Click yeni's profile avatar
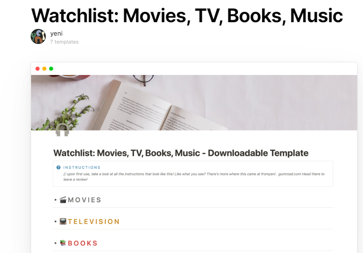 pyautogui.click(x=38, y=36)
